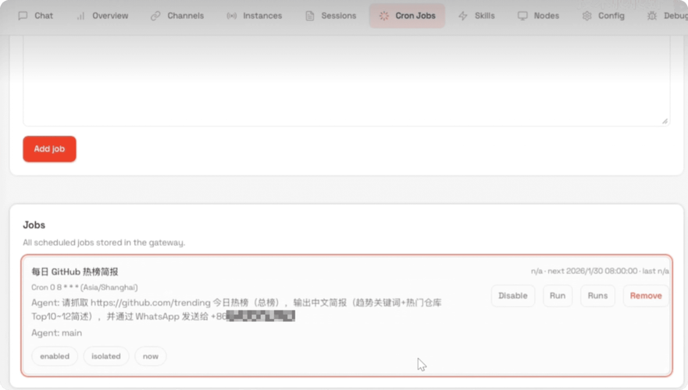This screenshot has height=390, width=688.
Task: Click the Cron Jobs spinner icon
Action: [x=384, y=16]
